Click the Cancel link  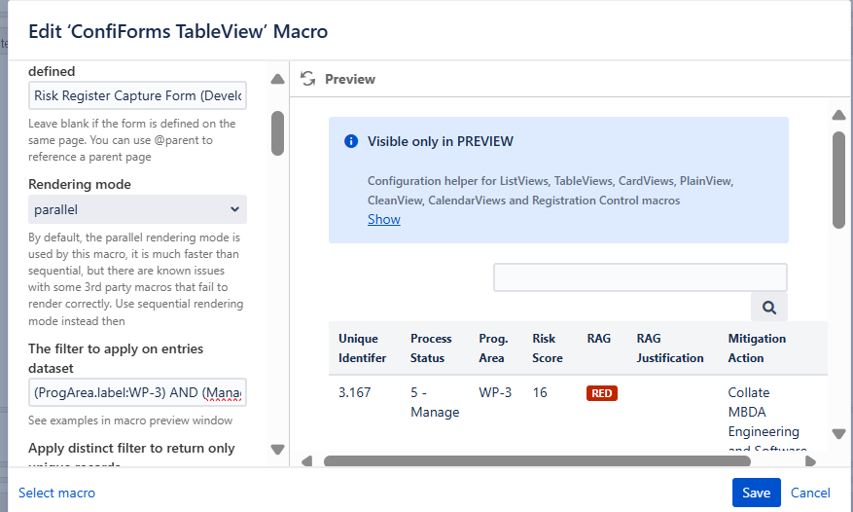[810, 493]
